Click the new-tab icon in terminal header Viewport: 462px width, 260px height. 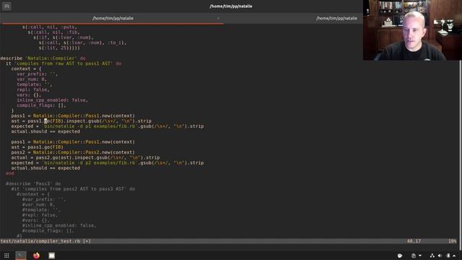[6, 6]
